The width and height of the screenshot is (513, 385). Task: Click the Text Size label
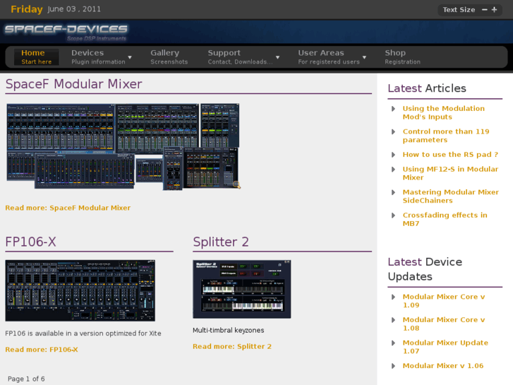click(x=459, y=10)
